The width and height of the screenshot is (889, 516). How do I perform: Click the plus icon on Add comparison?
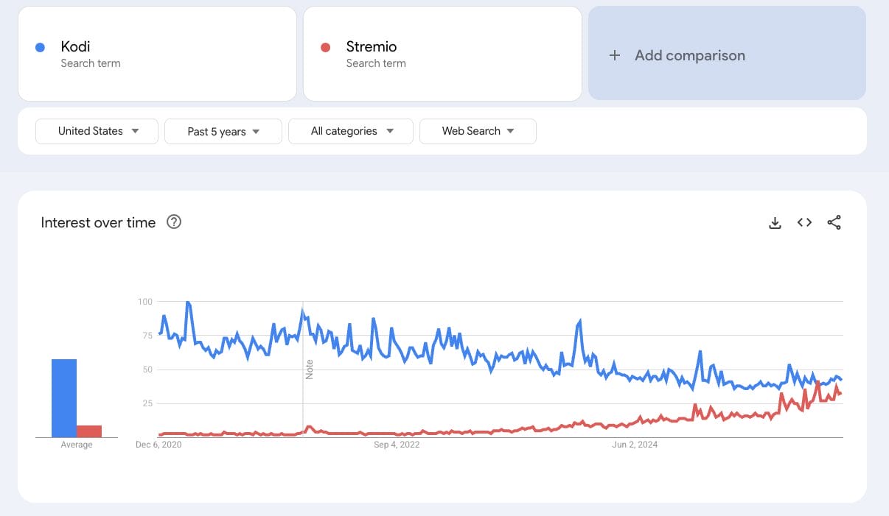pyautogui.click(x=615, y=54)
